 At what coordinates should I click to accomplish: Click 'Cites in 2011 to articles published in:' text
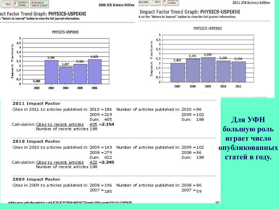50,109
